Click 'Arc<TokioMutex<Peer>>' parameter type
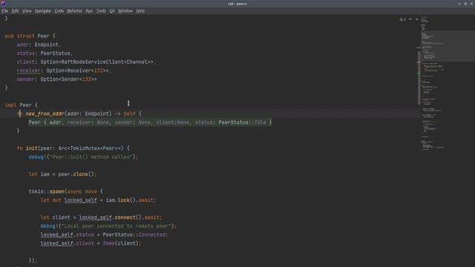 click(x=91, y=148)
